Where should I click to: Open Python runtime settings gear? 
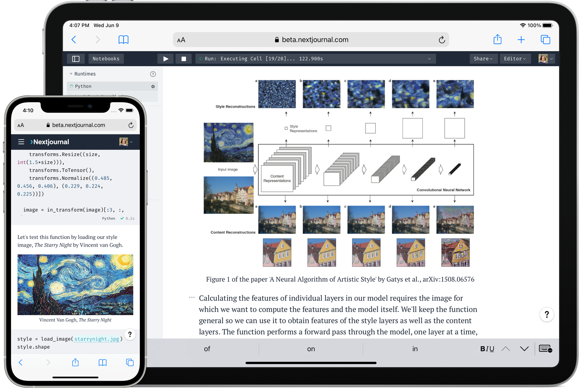point(153,86)
